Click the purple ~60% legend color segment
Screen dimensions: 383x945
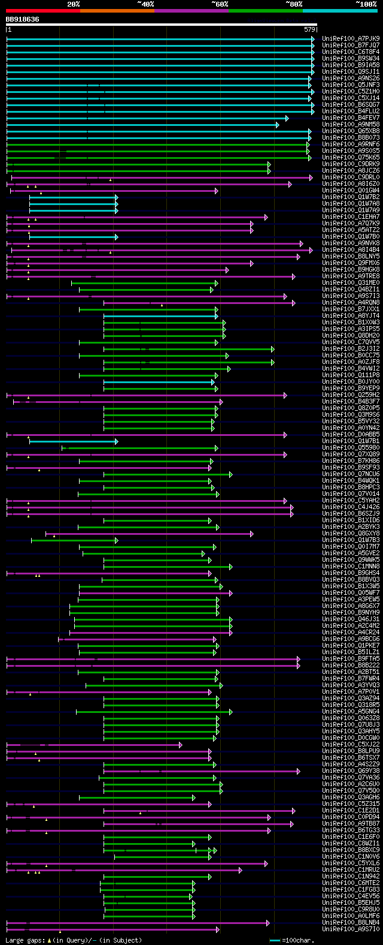pyautogui.click(x=191, y=11)
